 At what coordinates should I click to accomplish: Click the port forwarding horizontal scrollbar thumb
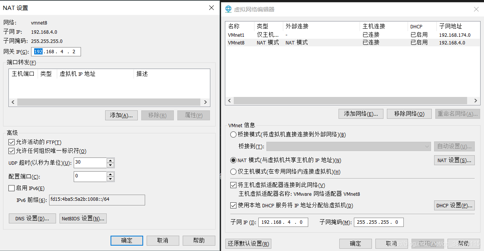click(x=109, y=102)
